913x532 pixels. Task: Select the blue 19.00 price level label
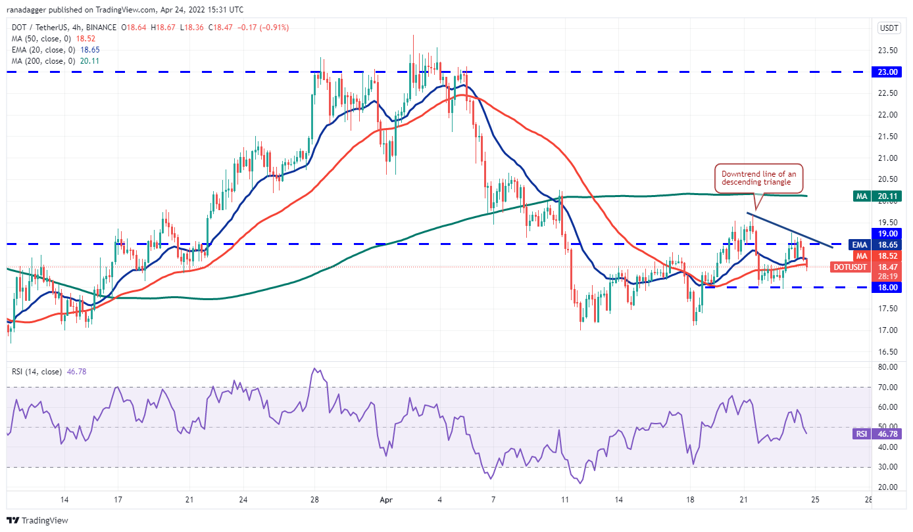(889, 233)
